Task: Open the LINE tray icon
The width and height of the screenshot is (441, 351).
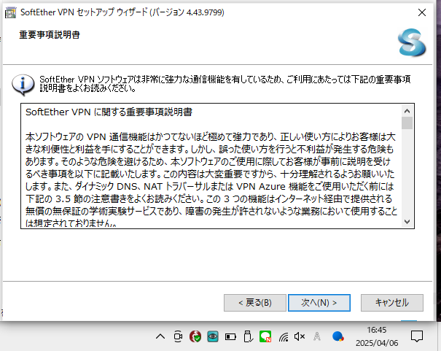Action: (265, 336)
